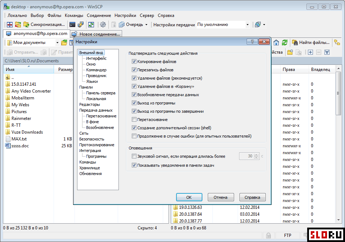Click the remote panel vertical scrollbar thumb
Viewport: 345px width, 242px height.
[338, 93]
